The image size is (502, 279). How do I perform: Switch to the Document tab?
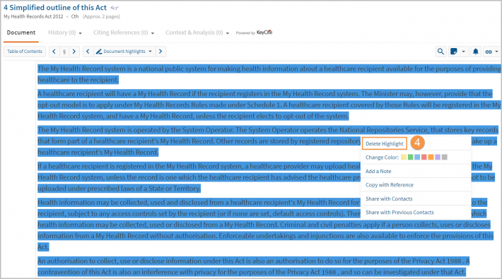tap(21, 32)
